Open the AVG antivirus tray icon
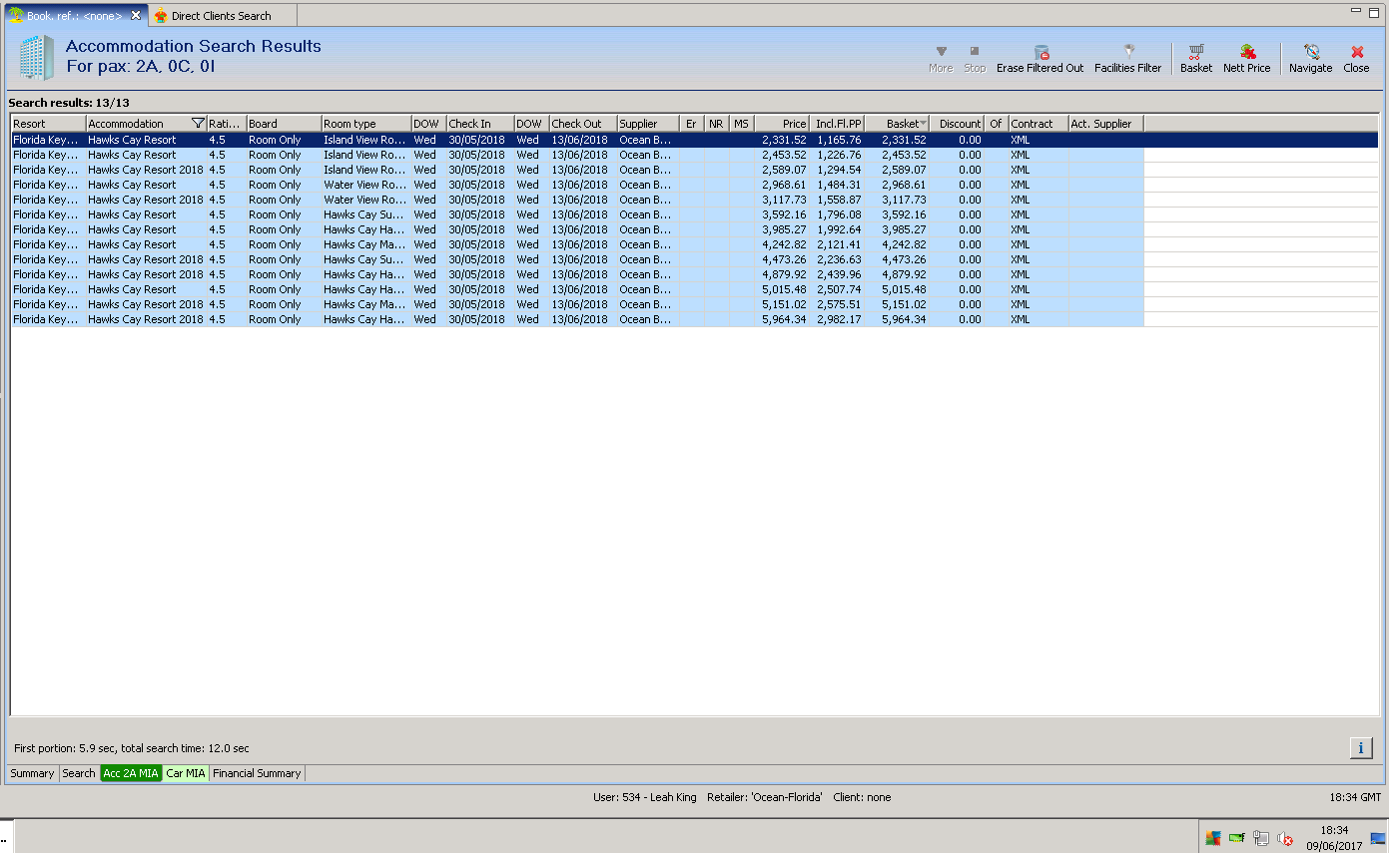 pos(1212,838)
